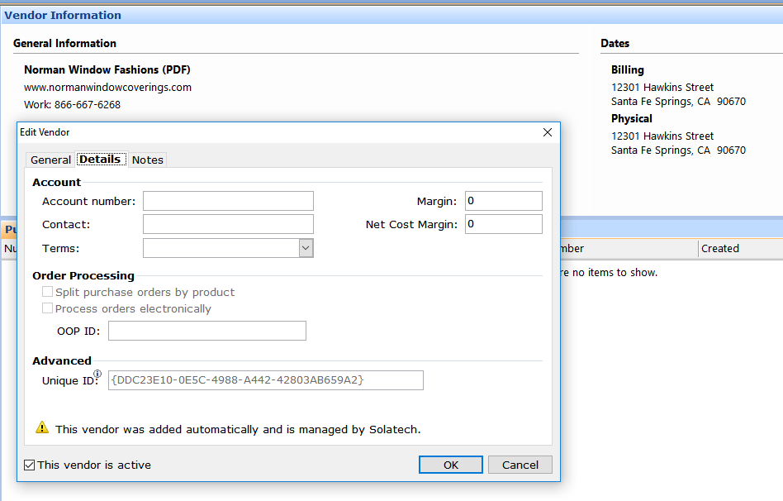The width and height of the screenshot is (783, 501).
Task: Select the vendor name Norman Window Fashions (PDF)
Action: point(107,69)
